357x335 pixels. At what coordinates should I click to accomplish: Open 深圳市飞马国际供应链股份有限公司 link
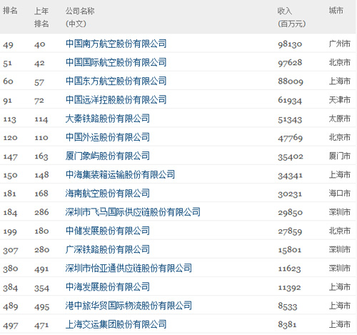tap(133, 212)
